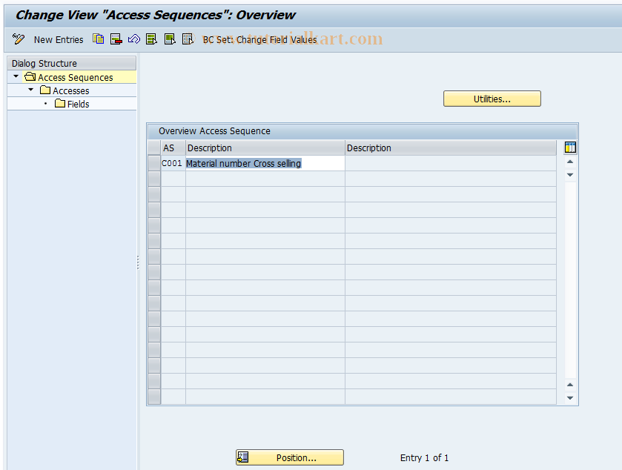This screenshot has height=470, width=622.
Task: Copy As icon in toolbar
Action: pyautogui.click(x=99, y=39)
